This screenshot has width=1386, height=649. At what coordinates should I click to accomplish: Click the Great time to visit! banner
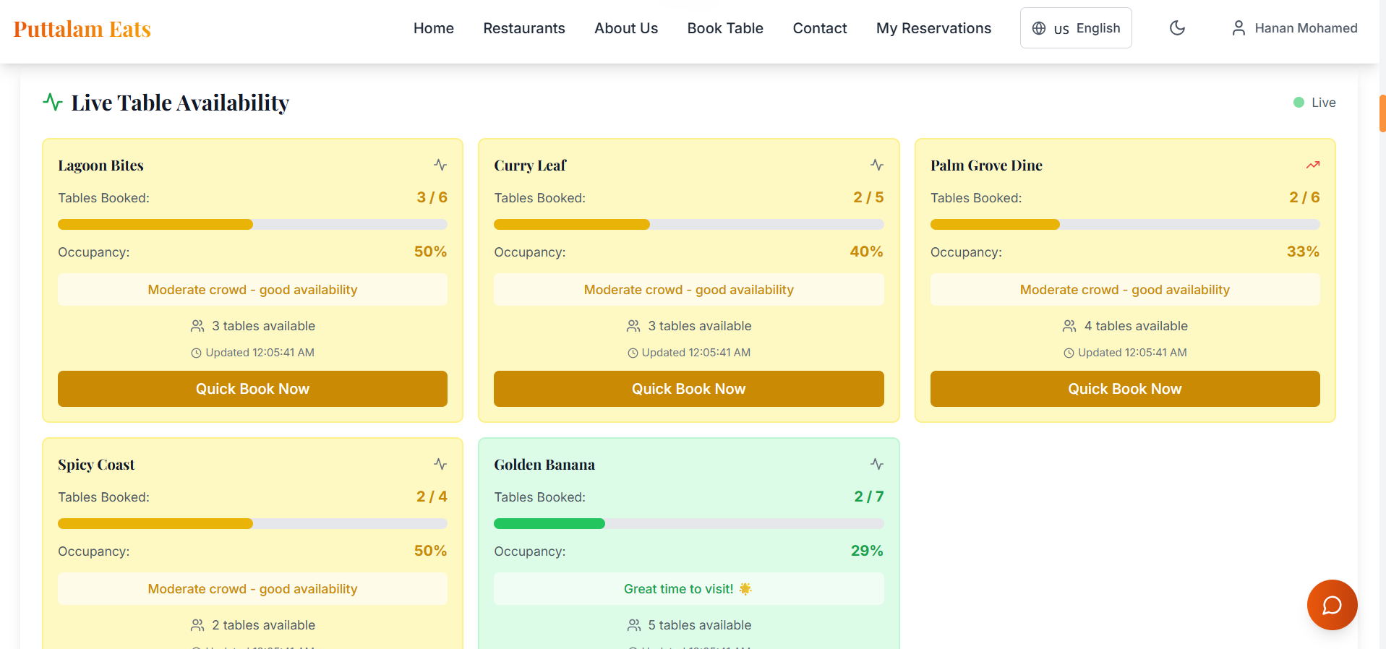[688, 589]
